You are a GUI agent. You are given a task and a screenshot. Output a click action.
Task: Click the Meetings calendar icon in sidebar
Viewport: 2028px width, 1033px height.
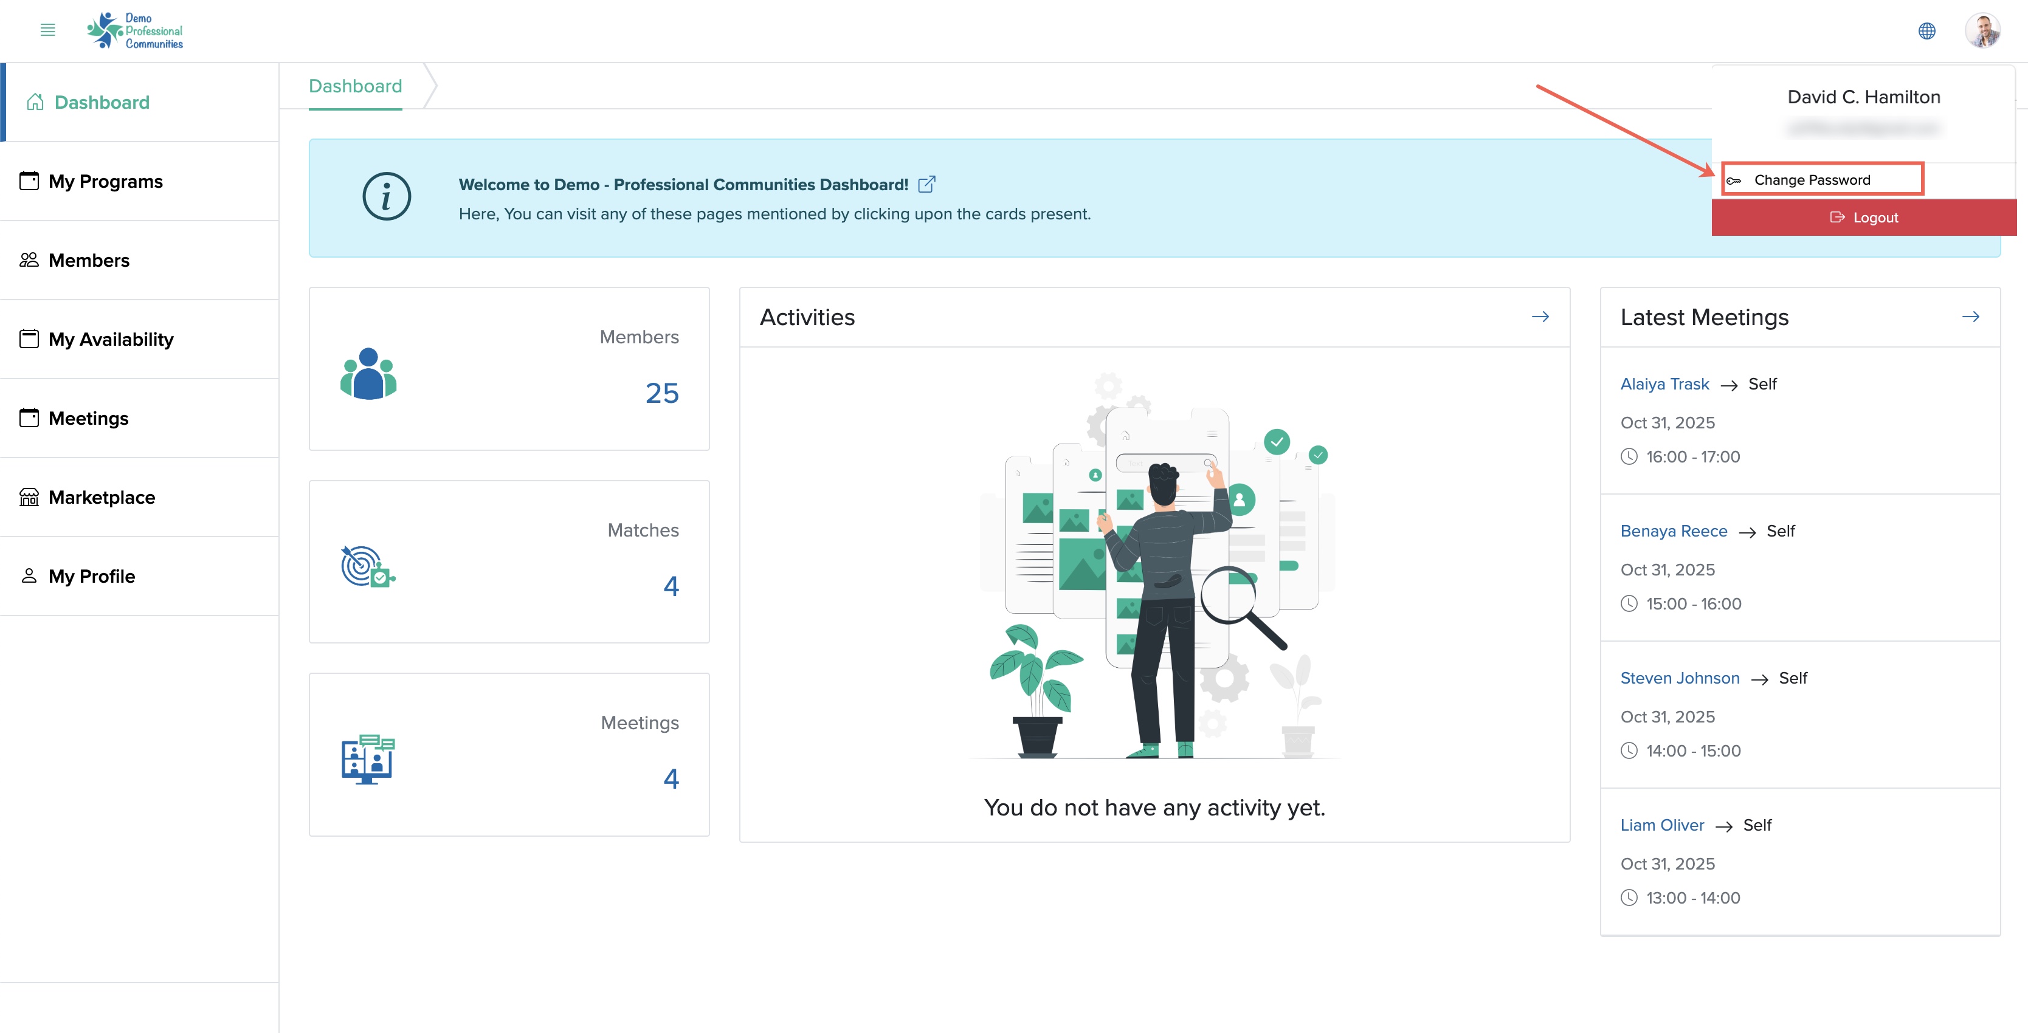[29, 417]
